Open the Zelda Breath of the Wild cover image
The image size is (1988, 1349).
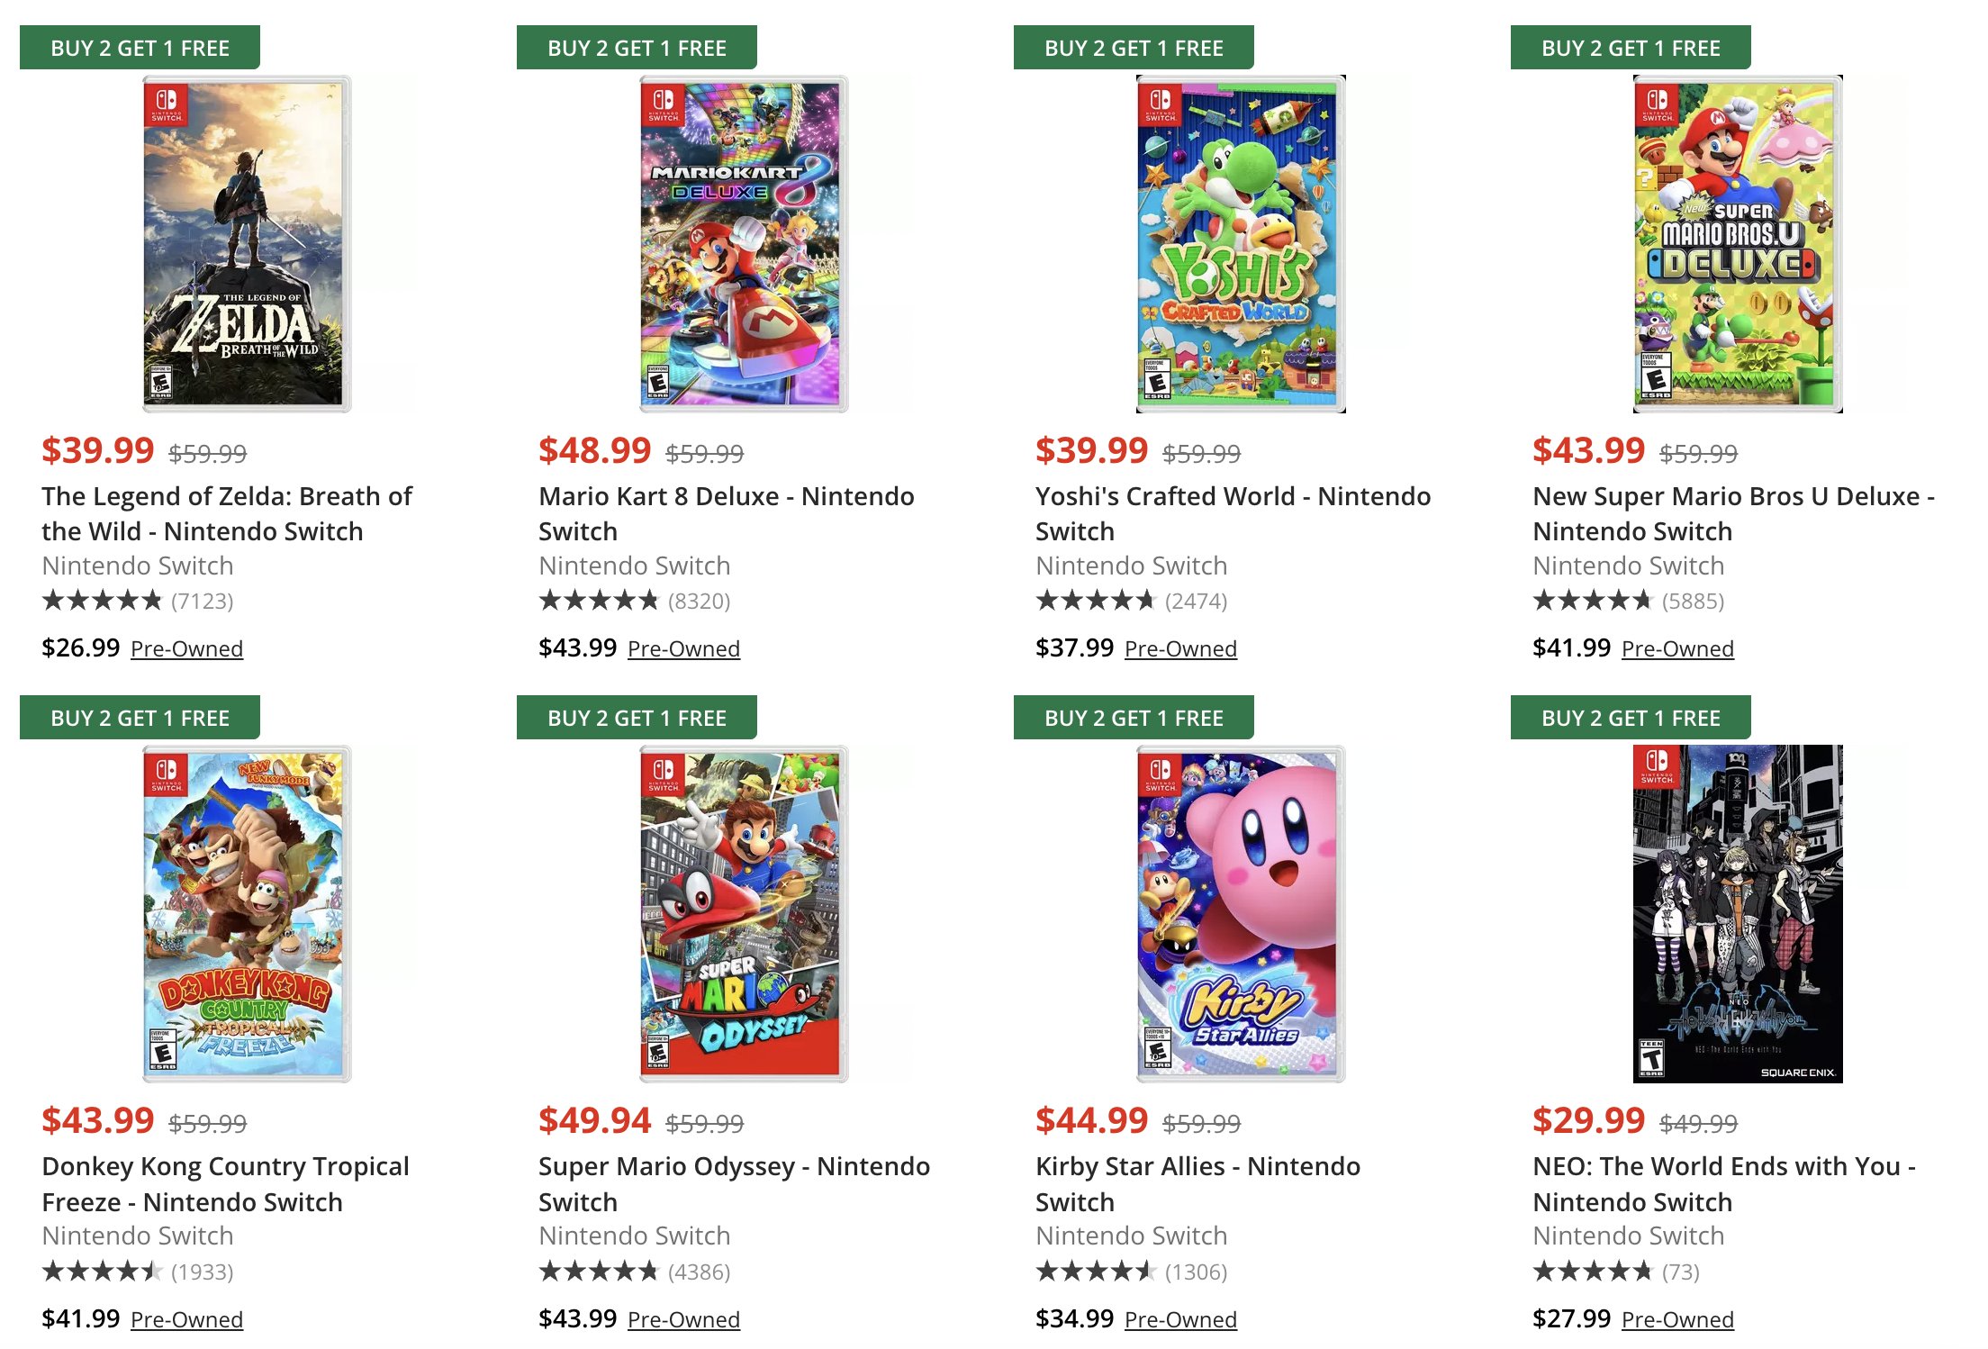[247, 244]
